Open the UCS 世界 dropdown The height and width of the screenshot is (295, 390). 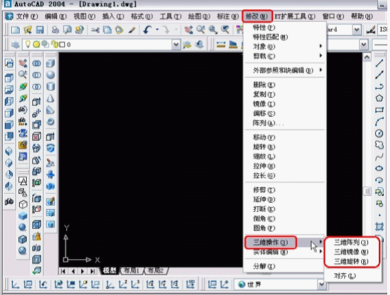coord(321,284)
